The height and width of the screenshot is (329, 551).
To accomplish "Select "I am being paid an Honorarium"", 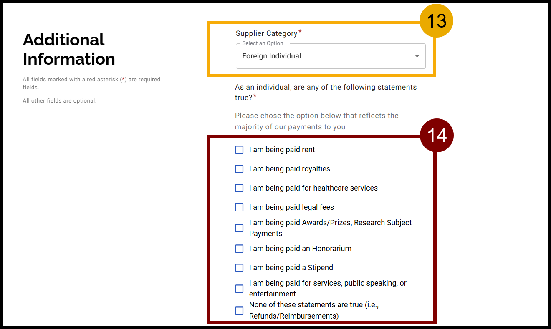I will pos(239,248).
